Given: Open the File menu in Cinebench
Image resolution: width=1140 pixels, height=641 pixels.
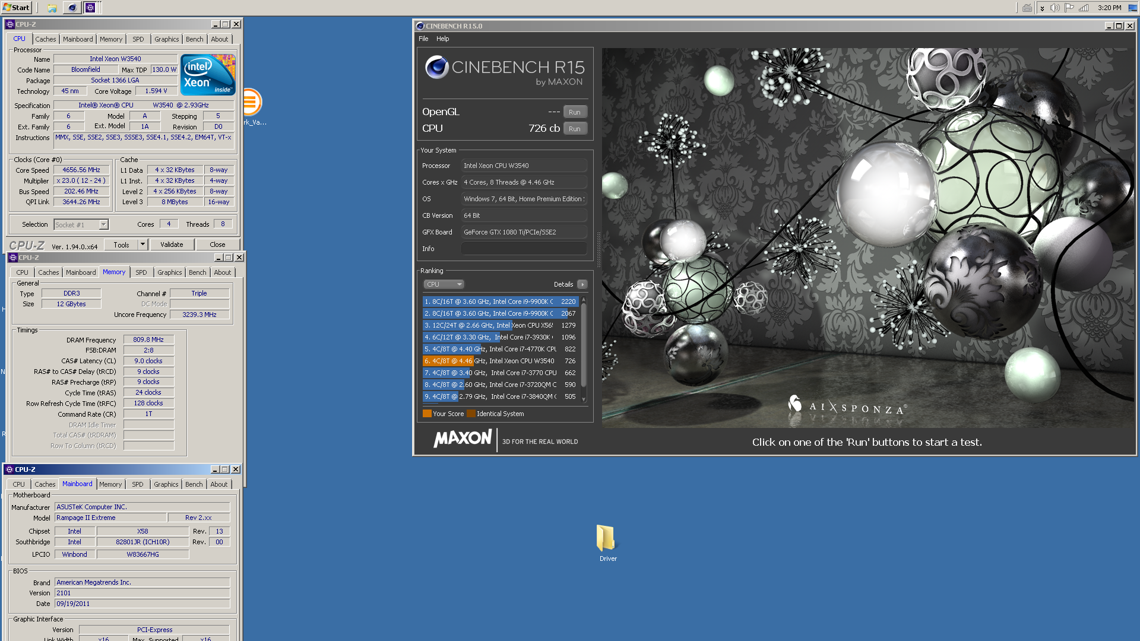Looking at the screenshot, I should click(x=423, y=39).
